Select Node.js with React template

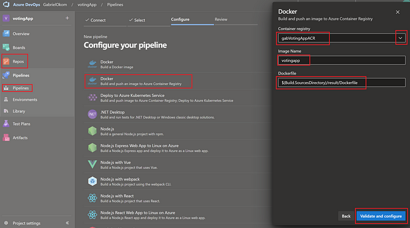[178, 198]
